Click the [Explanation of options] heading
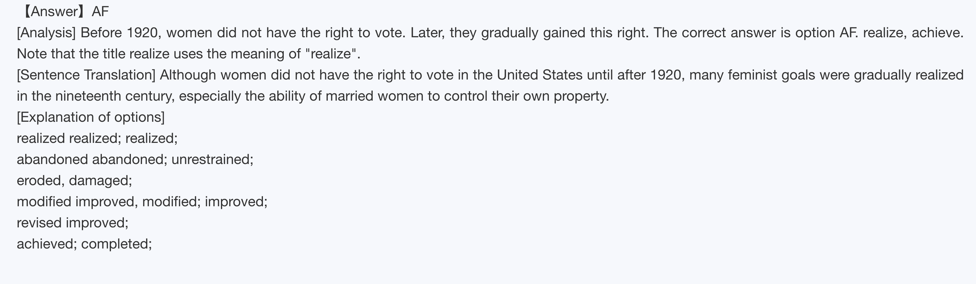The width and height of the screenshot is (976, 284). [91, 117]
